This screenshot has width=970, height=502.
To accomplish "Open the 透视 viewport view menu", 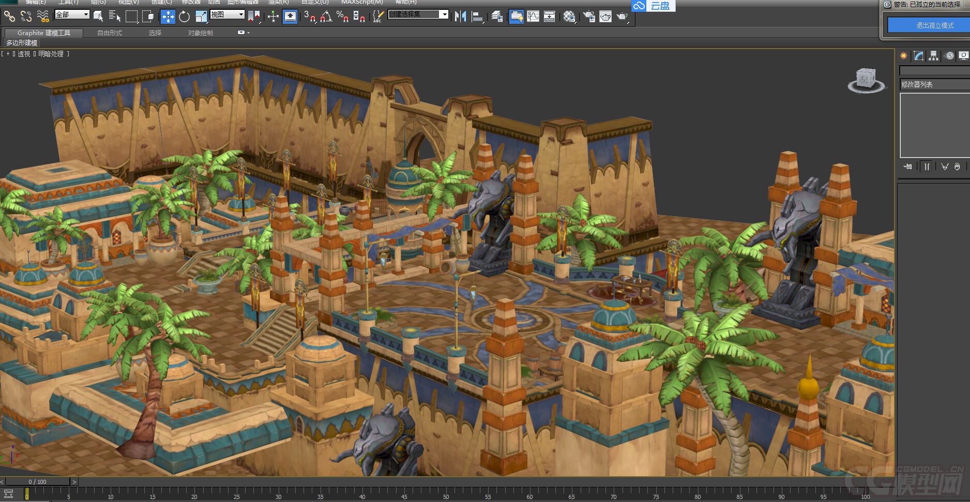I will (24, 54).
